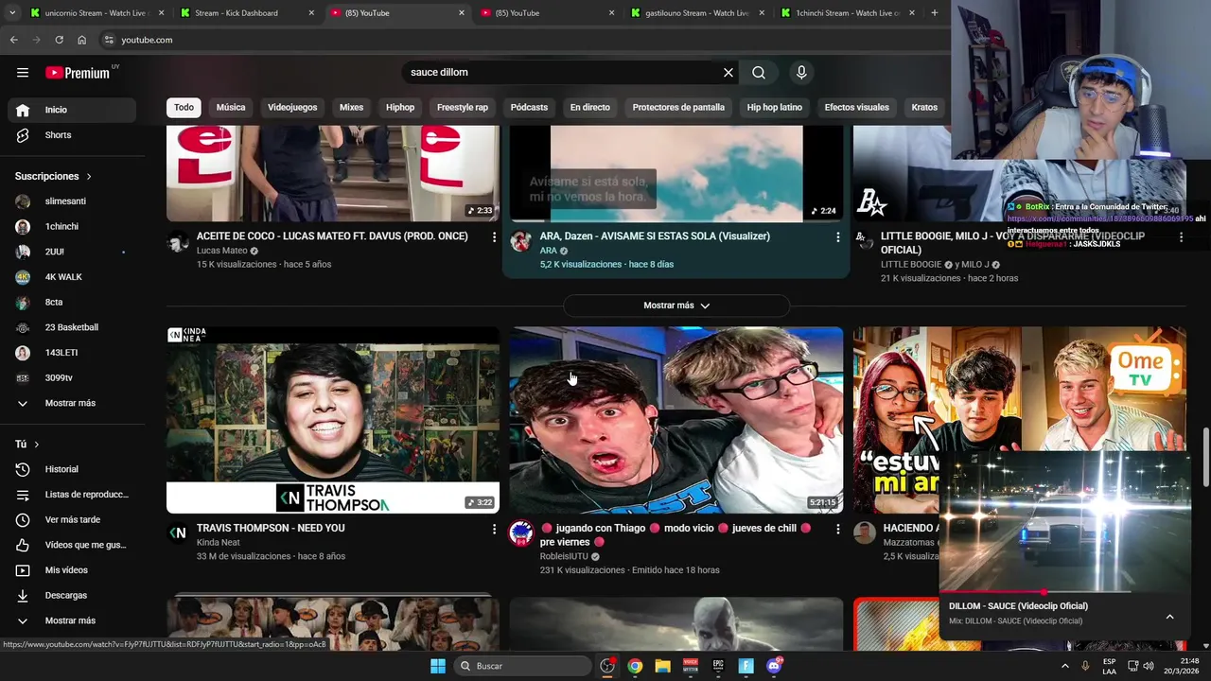This screenshot has height=681, width=1211.
Task: Open Videos que me gustan sidebar entry
Action: click(x=72, y=545)
